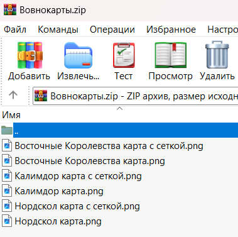The image size is (238, 237).
Task: Open the Просмотр book toolbar icon
Action: (171, 55)
